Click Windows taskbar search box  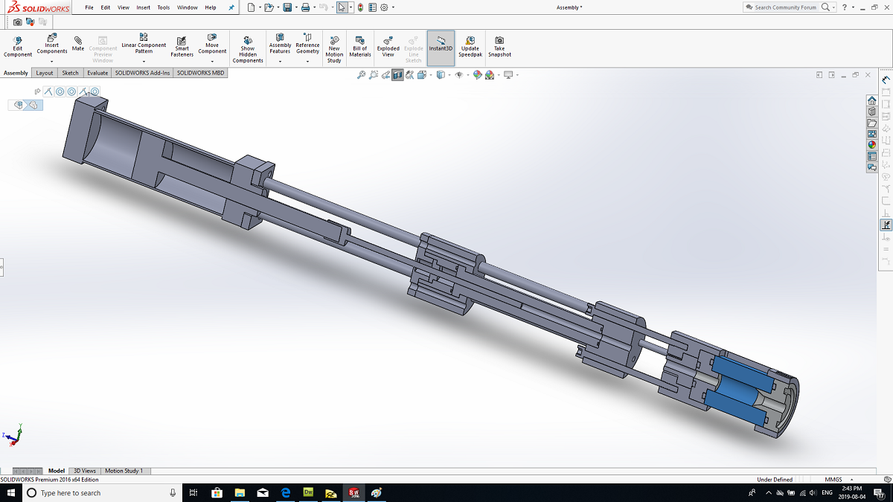click(103, 493)
